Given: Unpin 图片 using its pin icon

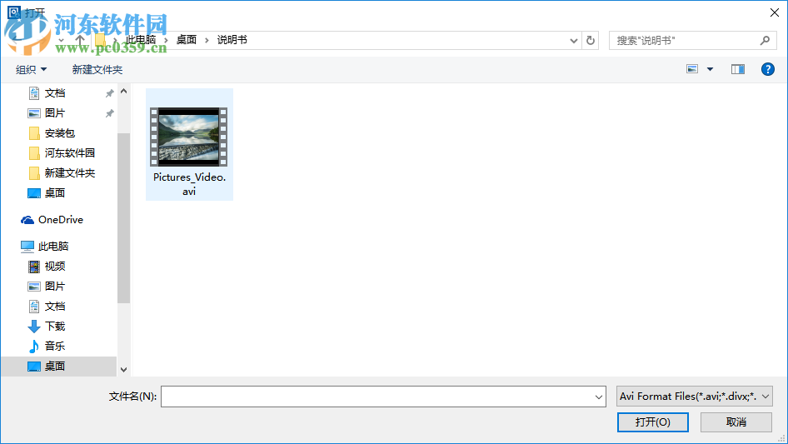Looking at the screenshot, I should point(109,113).
